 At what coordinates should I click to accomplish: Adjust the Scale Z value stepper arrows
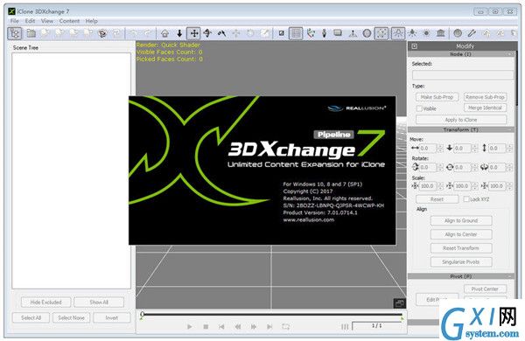pos(509,185)
